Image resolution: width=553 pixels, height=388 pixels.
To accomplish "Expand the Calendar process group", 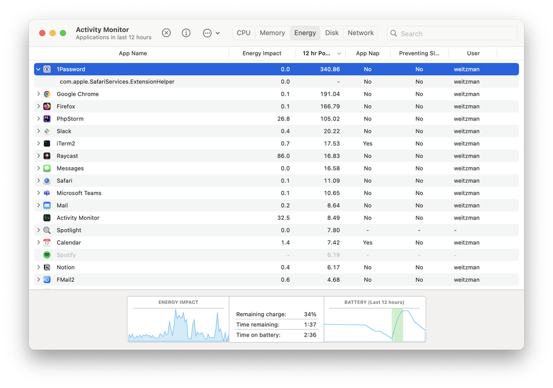I will (38, 242).
